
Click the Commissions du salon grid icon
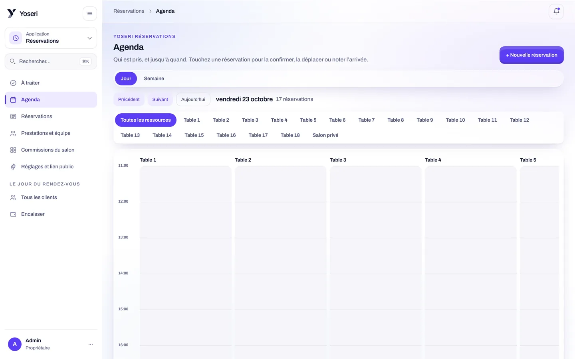click(13, 150)
